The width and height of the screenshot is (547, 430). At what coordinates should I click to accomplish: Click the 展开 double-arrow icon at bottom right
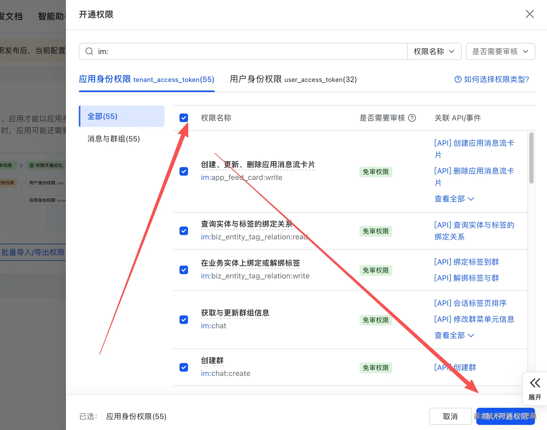(x=534, y=383)
